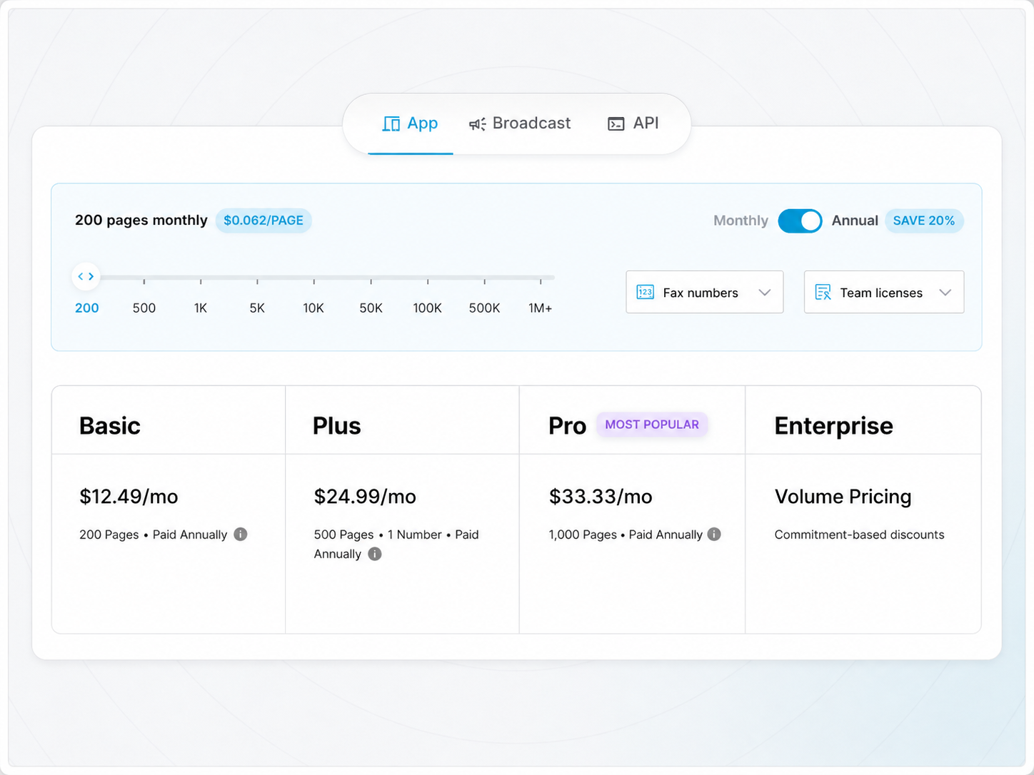Switch to the App tab
Viewport: 1034px width, 775px height.
pos(411,123)
